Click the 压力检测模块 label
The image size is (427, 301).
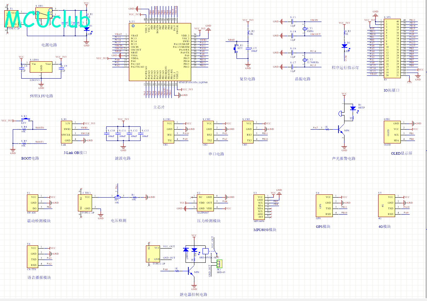209,221
